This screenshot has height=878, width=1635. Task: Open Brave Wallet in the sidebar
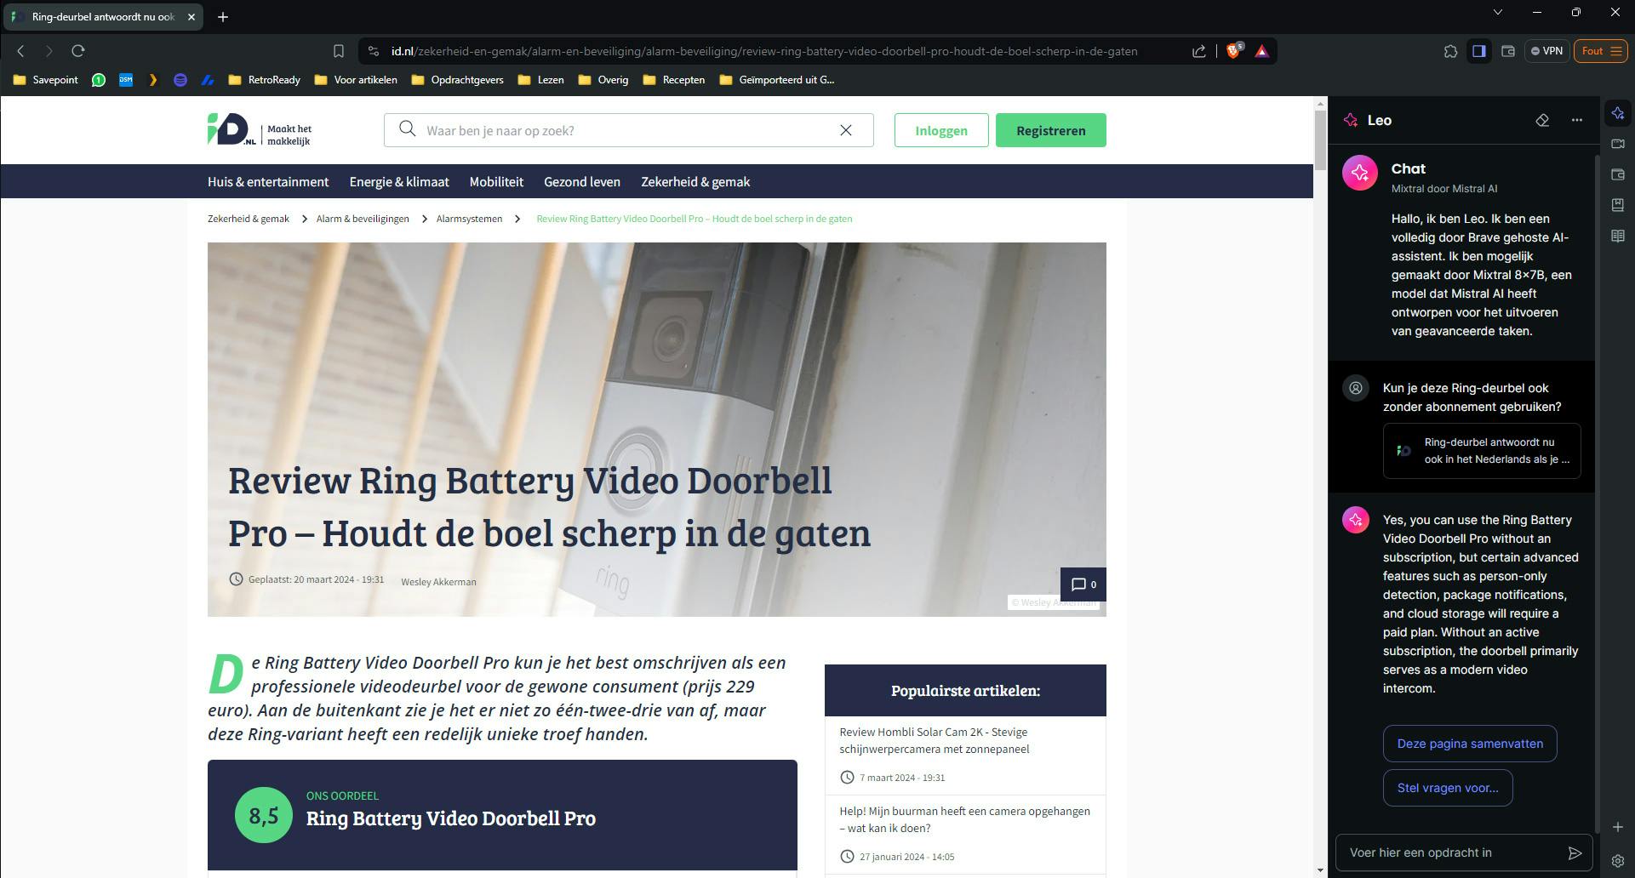tap(1618, 174)
